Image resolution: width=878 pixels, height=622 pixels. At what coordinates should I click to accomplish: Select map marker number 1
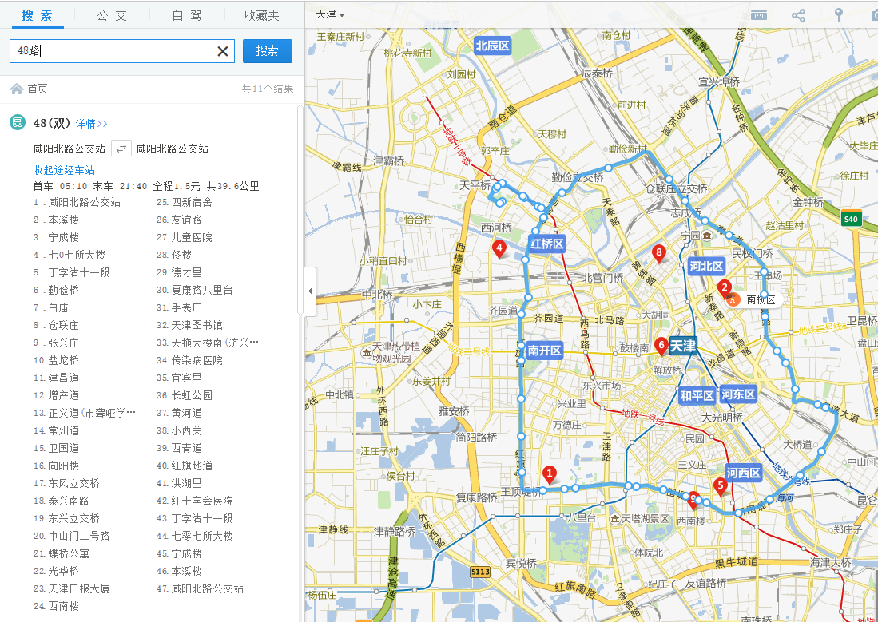[550, 475]
